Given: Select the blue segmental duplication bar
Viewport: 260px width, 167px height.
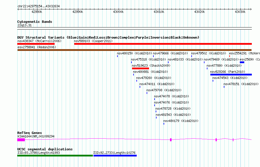Looking at the screenshot, I should pos(115,156).
